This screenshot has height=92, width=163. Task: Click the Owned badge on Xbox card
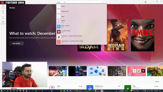pyautogui.click(x=156, y=86)
